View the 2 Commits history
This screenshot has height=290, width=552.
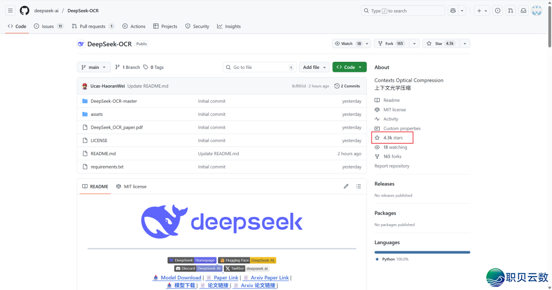(x=347, y=86)
